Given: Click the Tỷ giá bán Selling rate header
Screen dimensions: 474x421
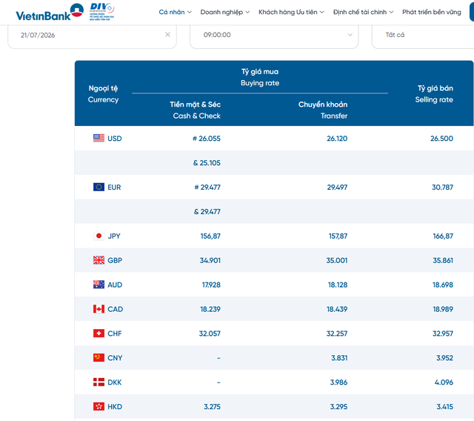Looking at the screenshot, I should 434,93.
